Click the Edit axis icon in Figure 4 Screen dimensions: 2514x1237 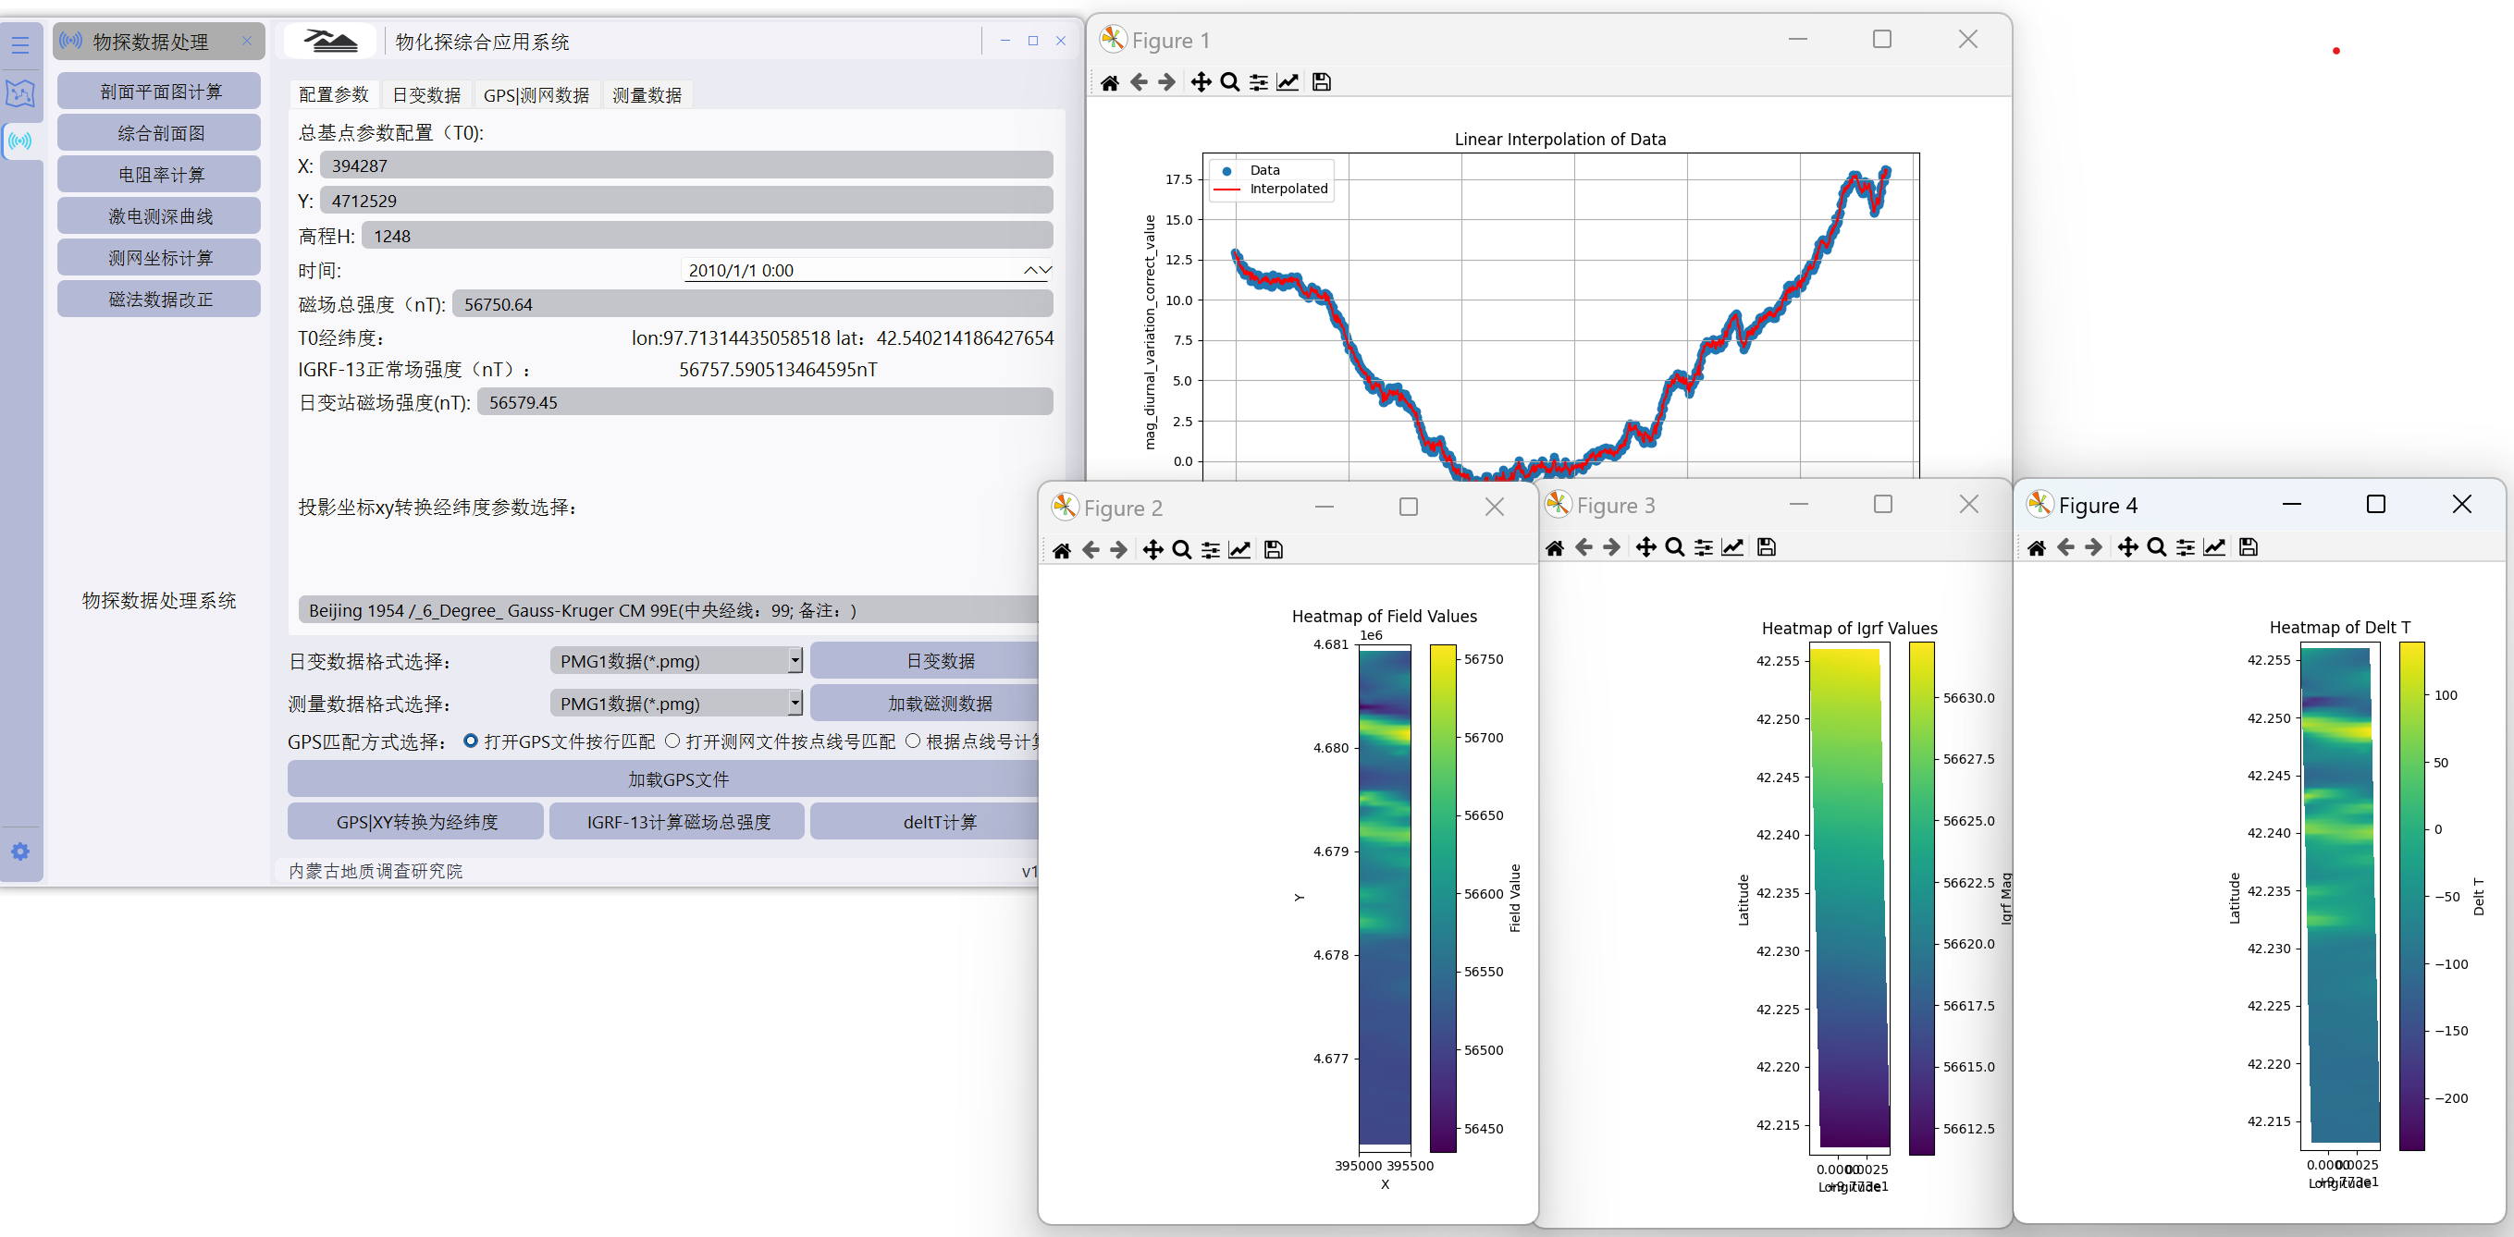[2213, 547]
